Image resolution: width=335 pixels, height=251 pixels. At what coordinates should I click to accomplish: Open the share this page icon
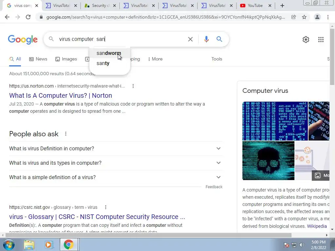(x=294, y=17)
